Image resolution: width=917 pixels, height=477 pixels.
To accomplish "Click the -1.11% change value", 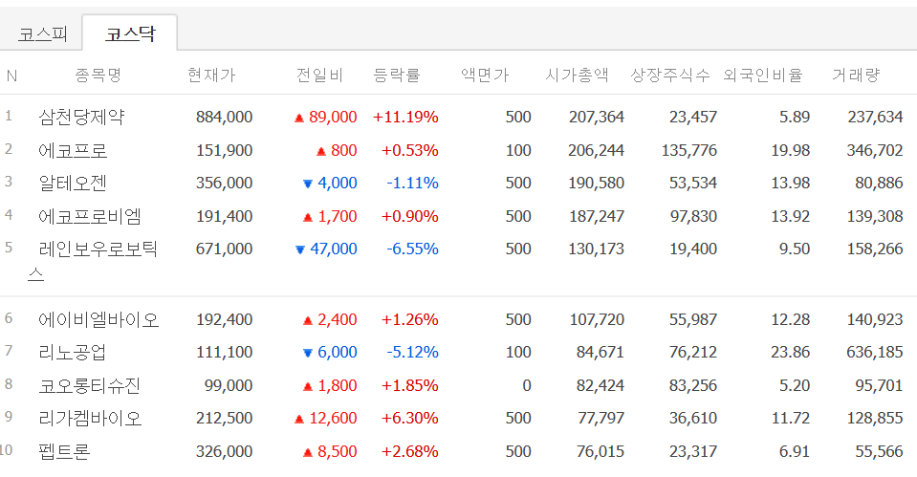I will click(x=412, y=183).
